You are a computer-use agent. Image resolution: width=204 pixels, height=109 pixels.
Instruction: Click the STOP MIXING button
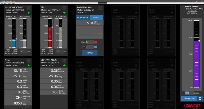189,98
